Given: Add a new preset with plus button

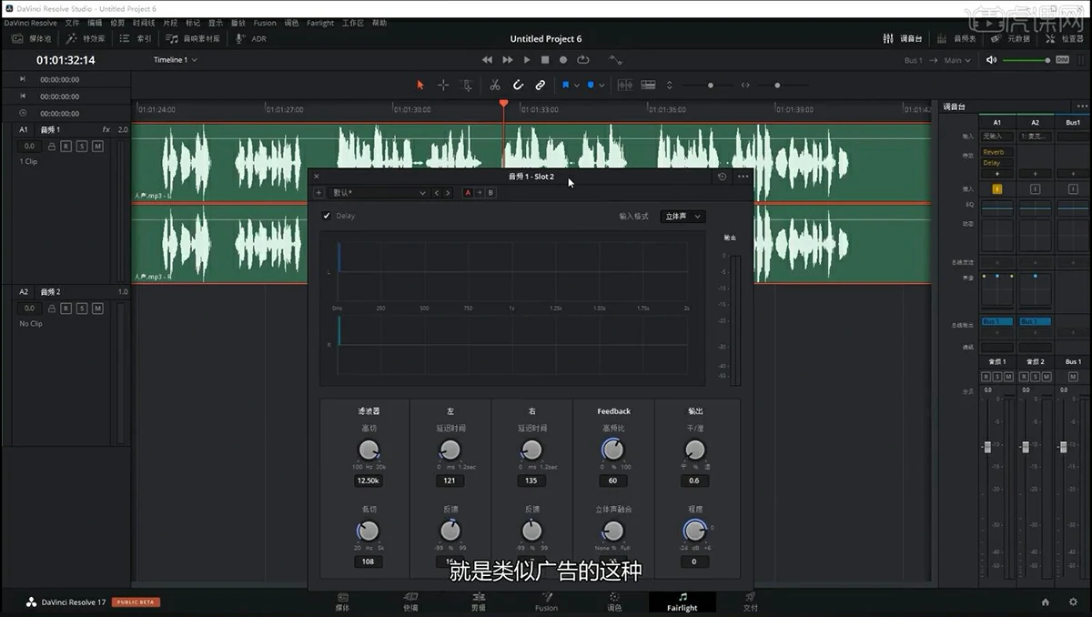Looking at the screenshot, I should 318,193.
